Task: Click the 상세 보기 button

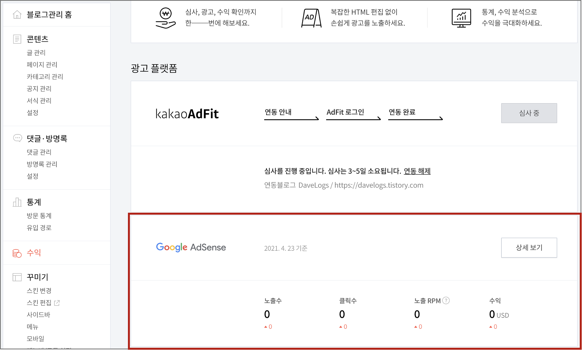Action: (529, 248)
